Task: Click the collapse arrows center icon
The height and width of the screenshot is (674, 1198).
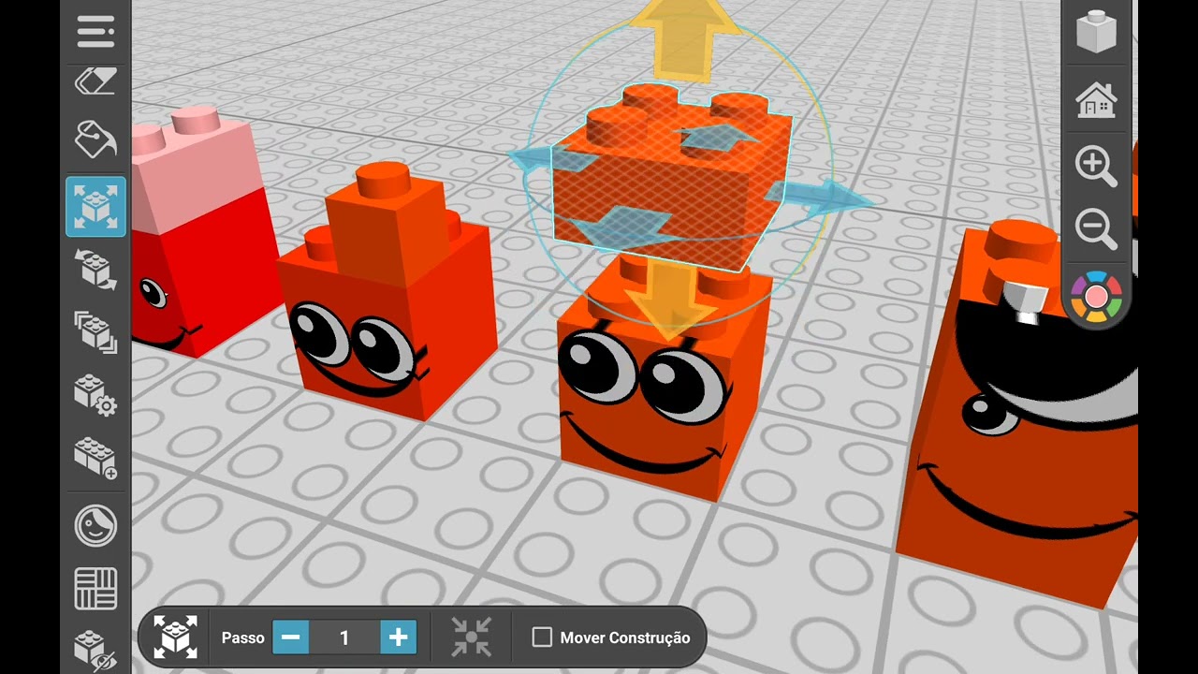Action: 472,637
